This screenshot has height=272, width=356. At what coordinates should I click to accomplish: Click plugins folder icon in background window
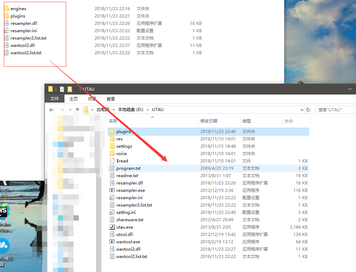click(x=6, y=16)
